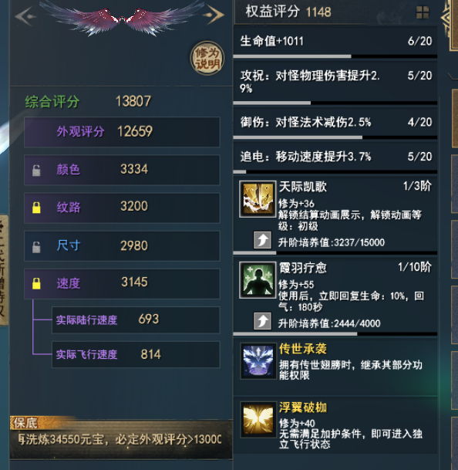Toggle the lock on 颜色 attribute
This screenshot has width=458, height=470.
click(x=36, y=171)
